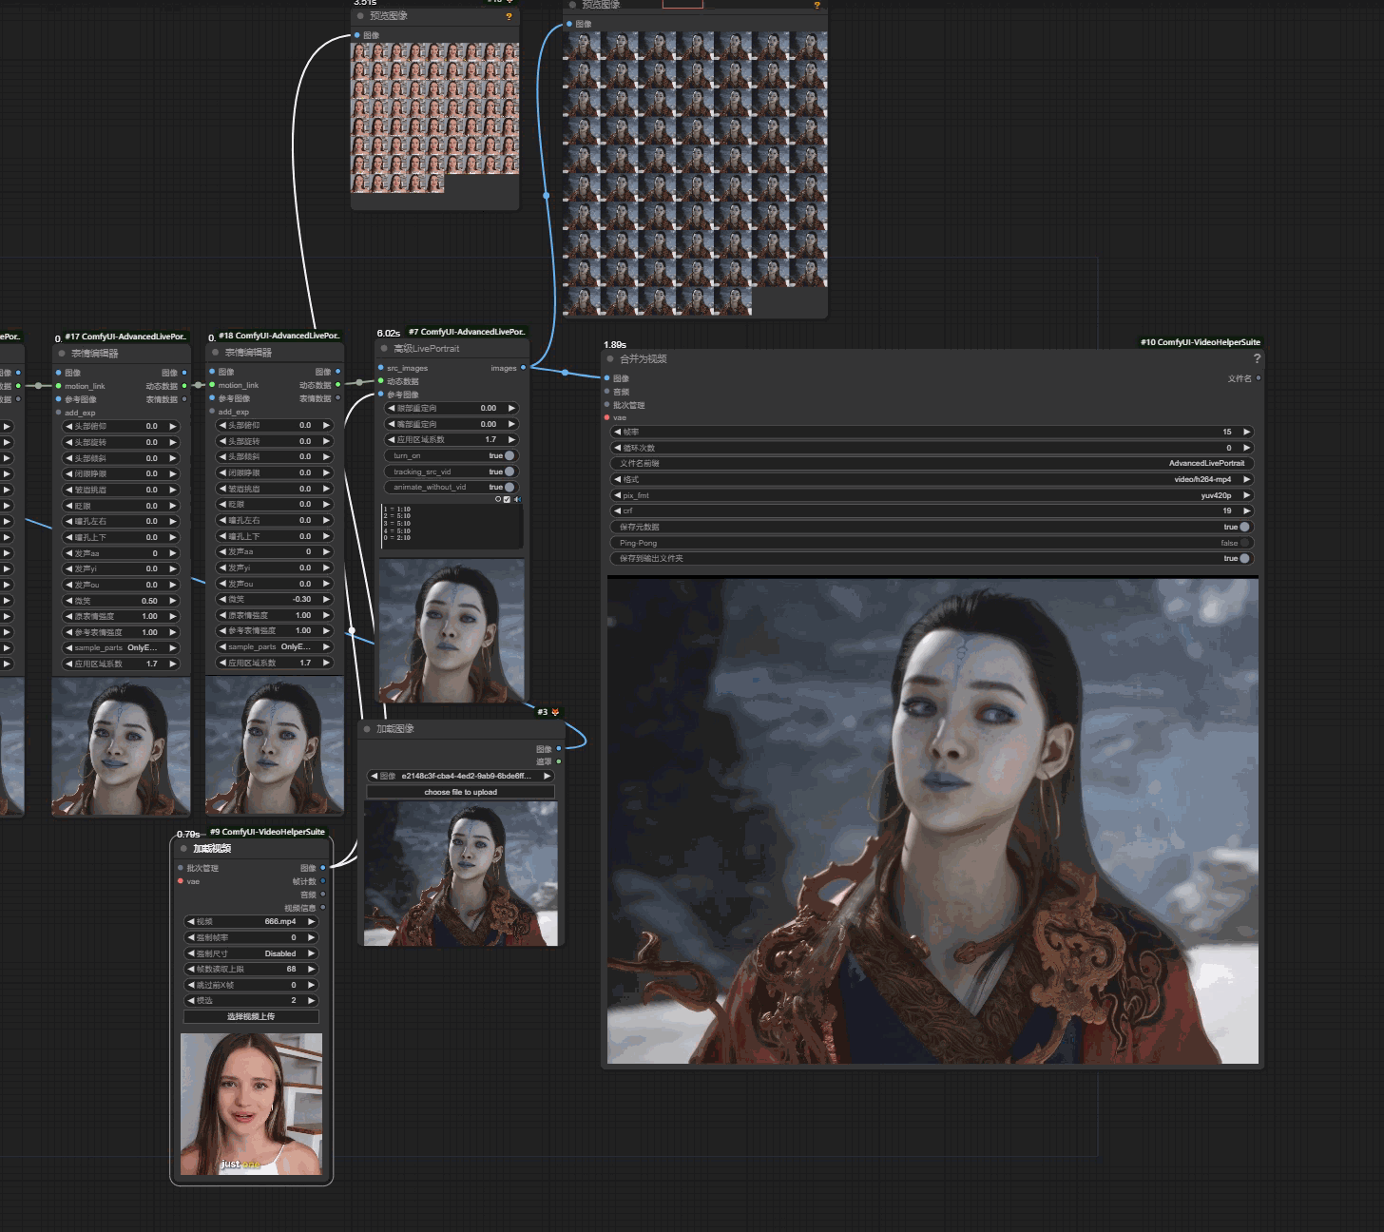Click the red vae input port on 加载视频 node
This screenshot has width=1384, height=1232.
coord(181,881)
